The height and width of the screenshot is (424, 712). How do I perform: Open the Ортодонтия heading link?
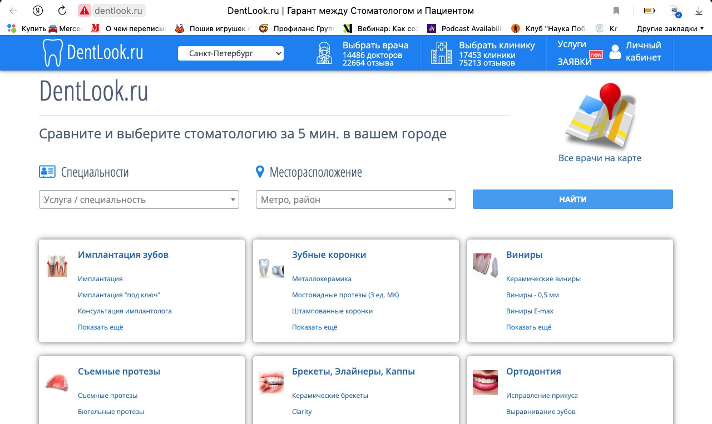534,372
